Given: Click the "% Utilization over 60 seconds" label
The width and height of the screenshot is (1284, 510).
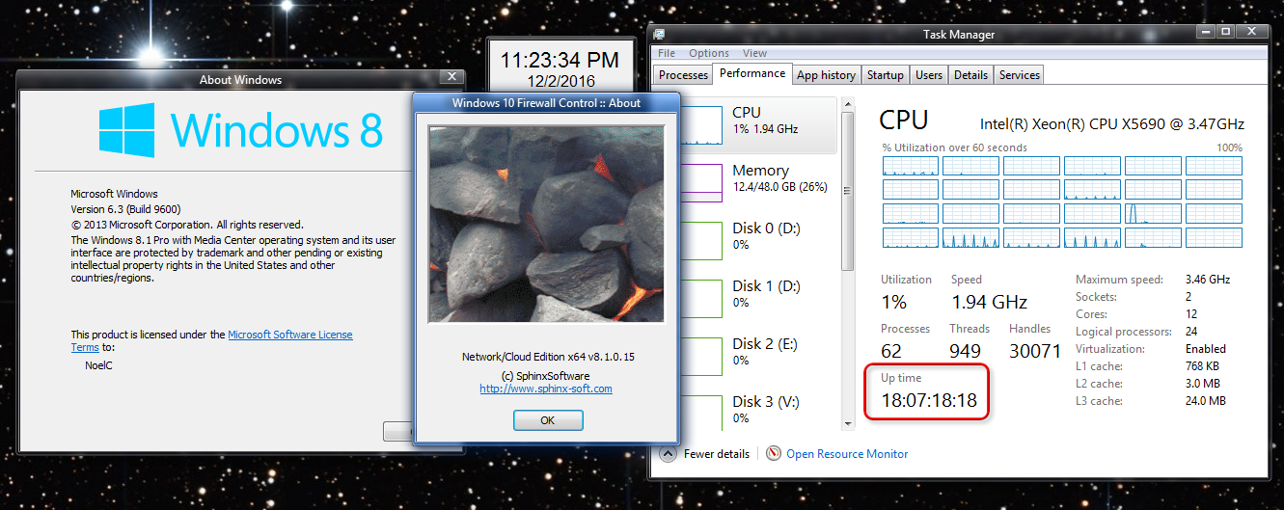Looking at the screenshot, I should point(954,148).
